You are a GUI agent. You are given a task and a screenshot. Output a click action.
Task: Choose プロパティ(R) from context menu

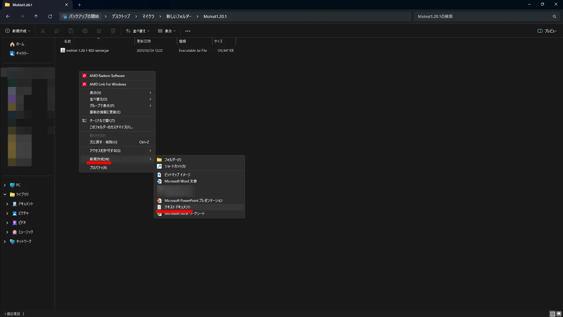point(117,168)
